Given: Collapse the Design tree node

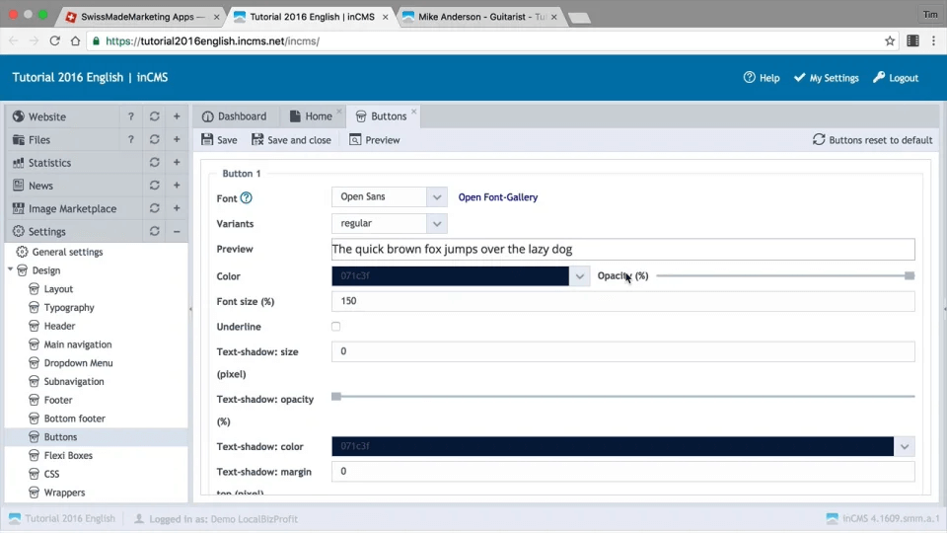Looking at the screenshot, I should tap(11, 269).
